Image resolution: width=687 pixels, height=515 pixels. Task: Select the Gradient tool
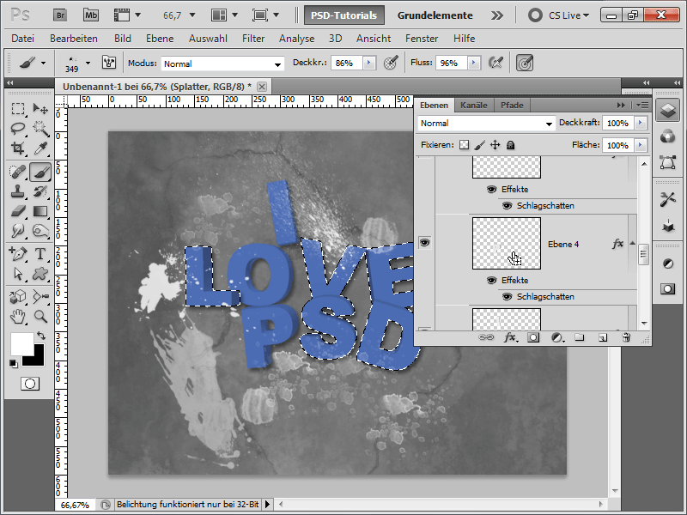coord(40,211)
